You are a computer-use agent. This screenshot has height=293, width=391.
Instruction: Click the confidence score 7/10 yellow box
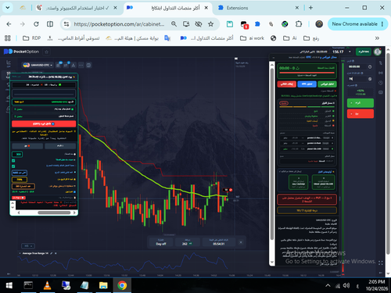307,210
